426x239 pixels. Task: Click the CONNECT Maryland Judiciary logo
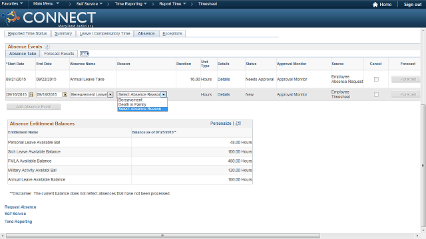point(49,18)
